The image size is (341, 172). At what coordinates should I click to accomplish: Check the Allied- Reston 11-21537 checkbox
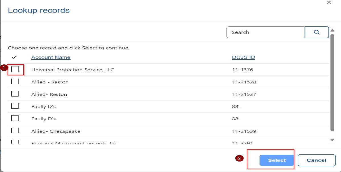pyautogui.click(x=15, y=94)
